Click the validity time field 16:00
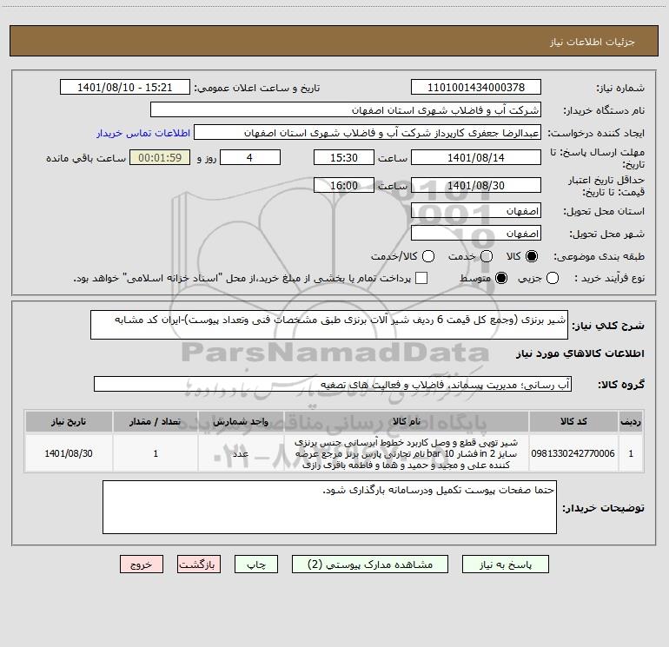Viewport: 669px width, 647px height. [x=344, y=185]
